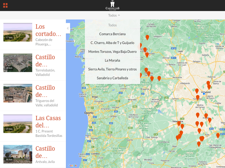Select La Moraña region

tap(113, 60)
